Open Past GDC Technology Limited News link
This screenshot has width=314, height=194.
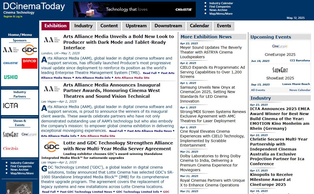[86, 192]
